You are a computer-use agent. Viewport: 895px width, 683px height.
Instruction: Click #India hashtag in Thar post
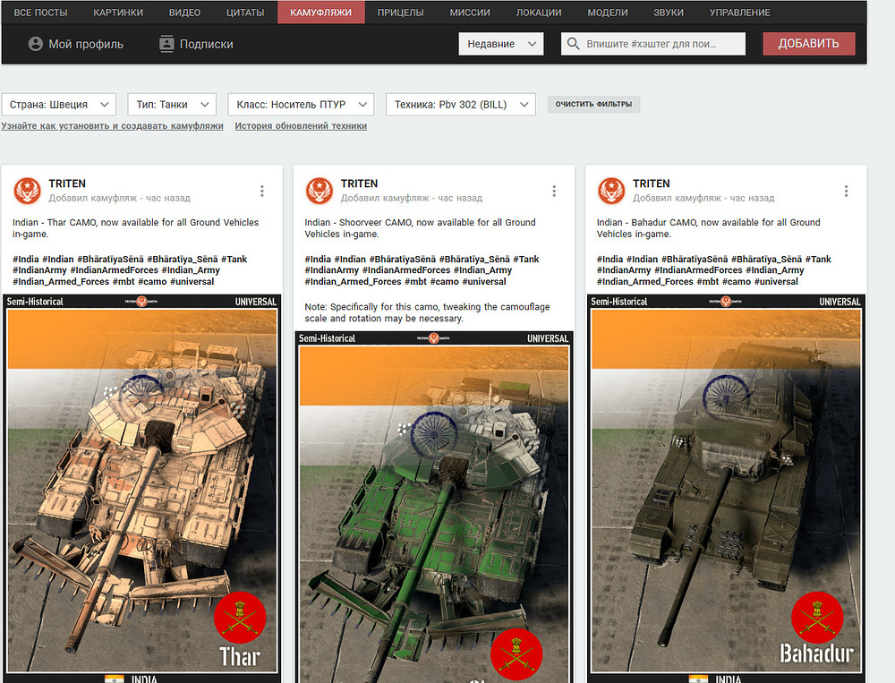click(x=26, y=260)
